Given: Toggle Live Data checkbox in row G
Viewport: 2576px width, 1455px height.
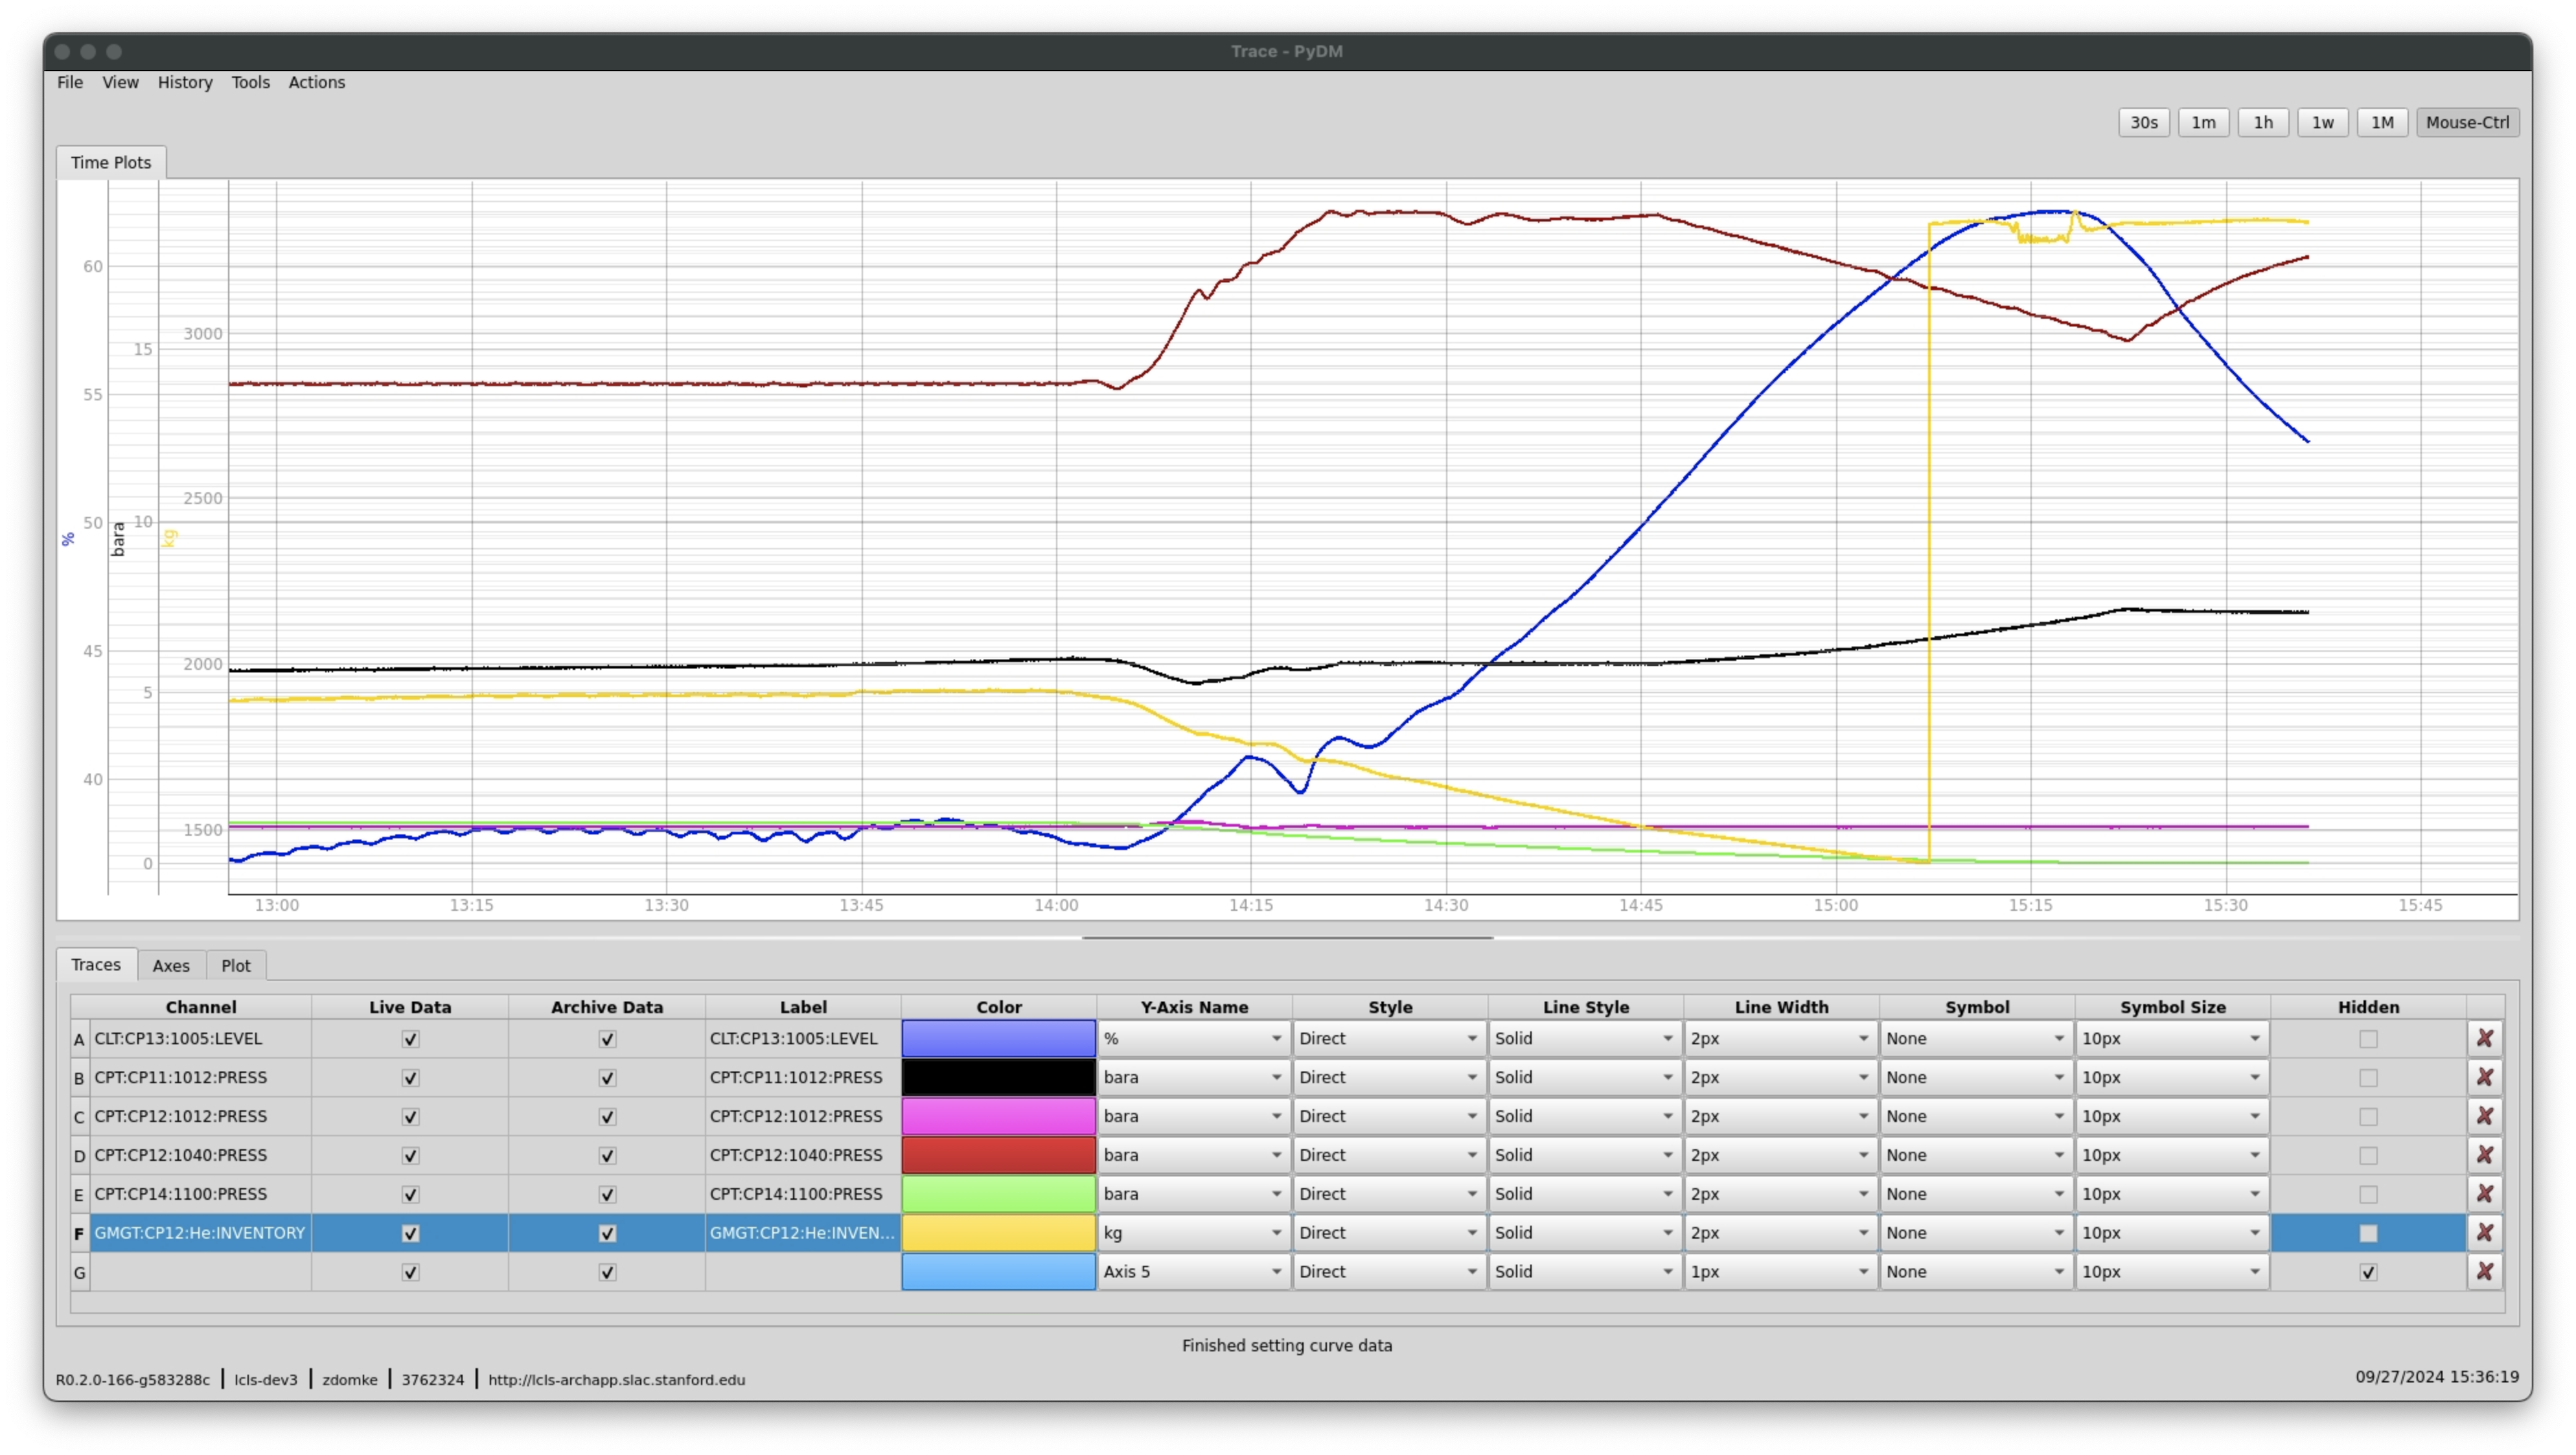Looking at the screenshot, I should [410, 1273].
